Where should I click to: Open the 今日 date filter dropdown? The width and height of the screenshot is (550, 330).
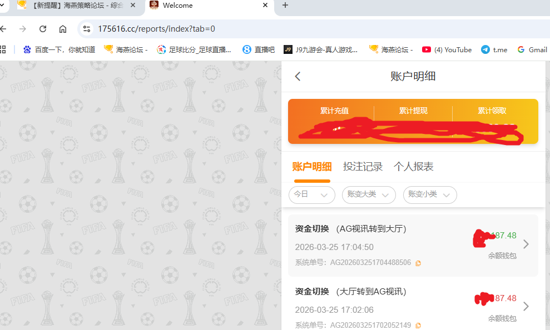point(311,195)
